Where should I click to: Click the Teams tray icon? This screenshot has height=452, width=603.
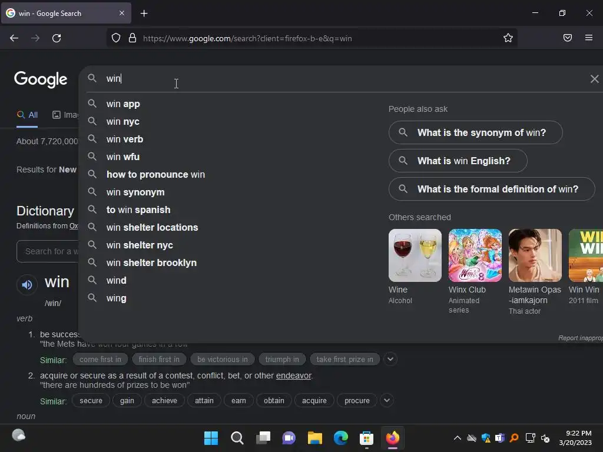click(500, 438)
